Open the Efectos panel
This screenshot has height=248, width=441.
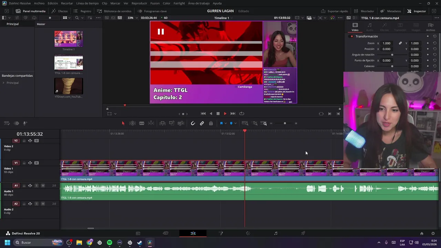pyautogui.click(x=60, y=11)
